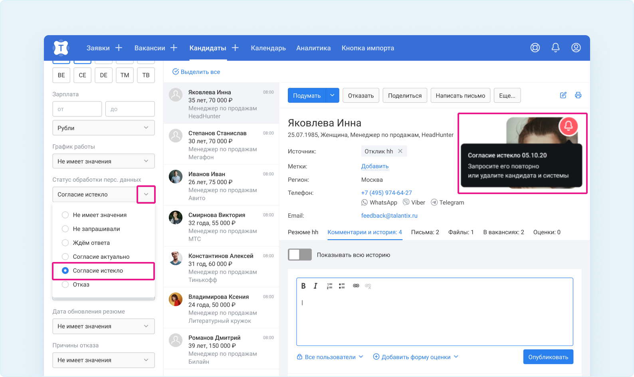Enable the show all history switch

(299, 255)
